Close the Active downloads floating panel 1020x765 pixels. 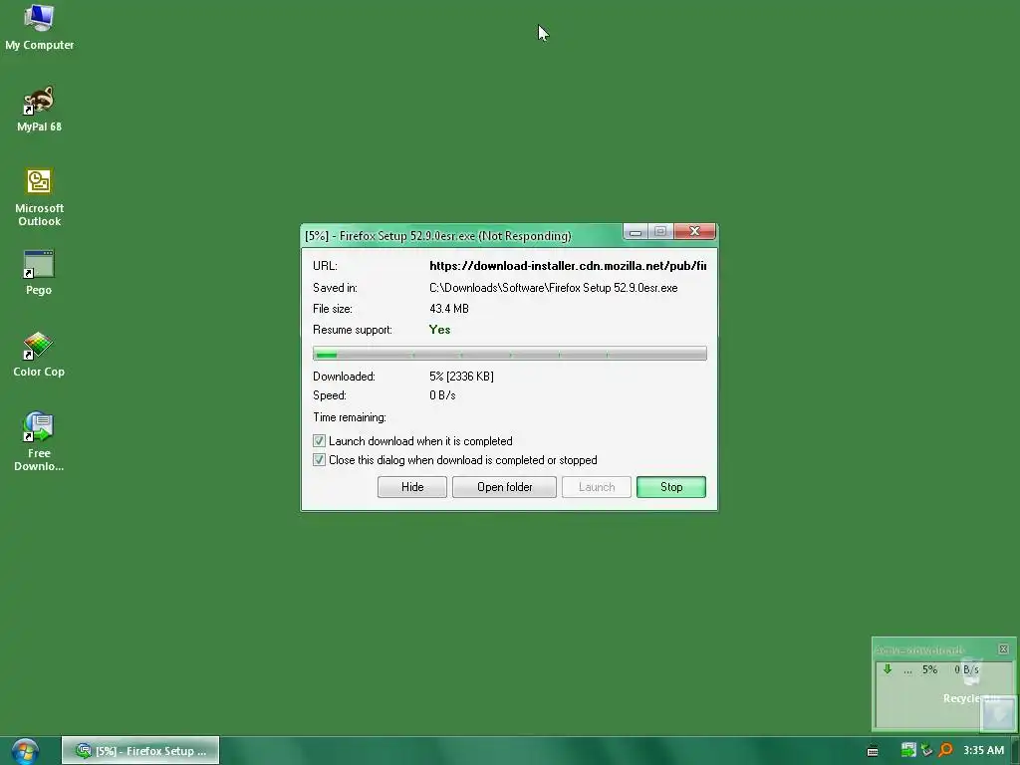[x=1003, y=649]
